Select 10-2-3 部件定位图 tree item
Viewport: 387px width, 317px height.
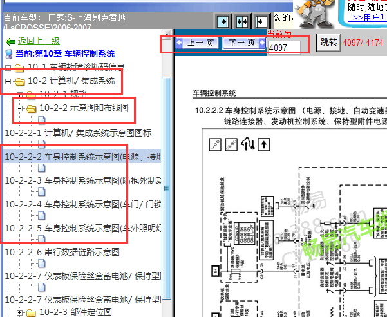pyautogui.click(x=75, y=312)
